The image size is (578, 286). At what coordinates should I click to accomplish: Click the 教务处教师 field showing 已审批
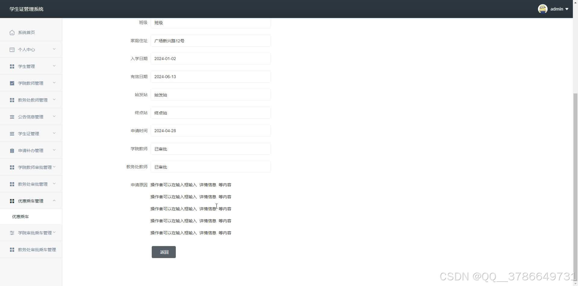point(211,167)
